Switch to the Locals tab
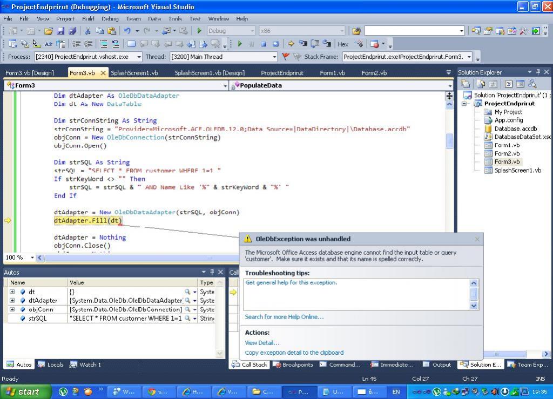The height and width of the screenshot is (399, 553). 51,364
